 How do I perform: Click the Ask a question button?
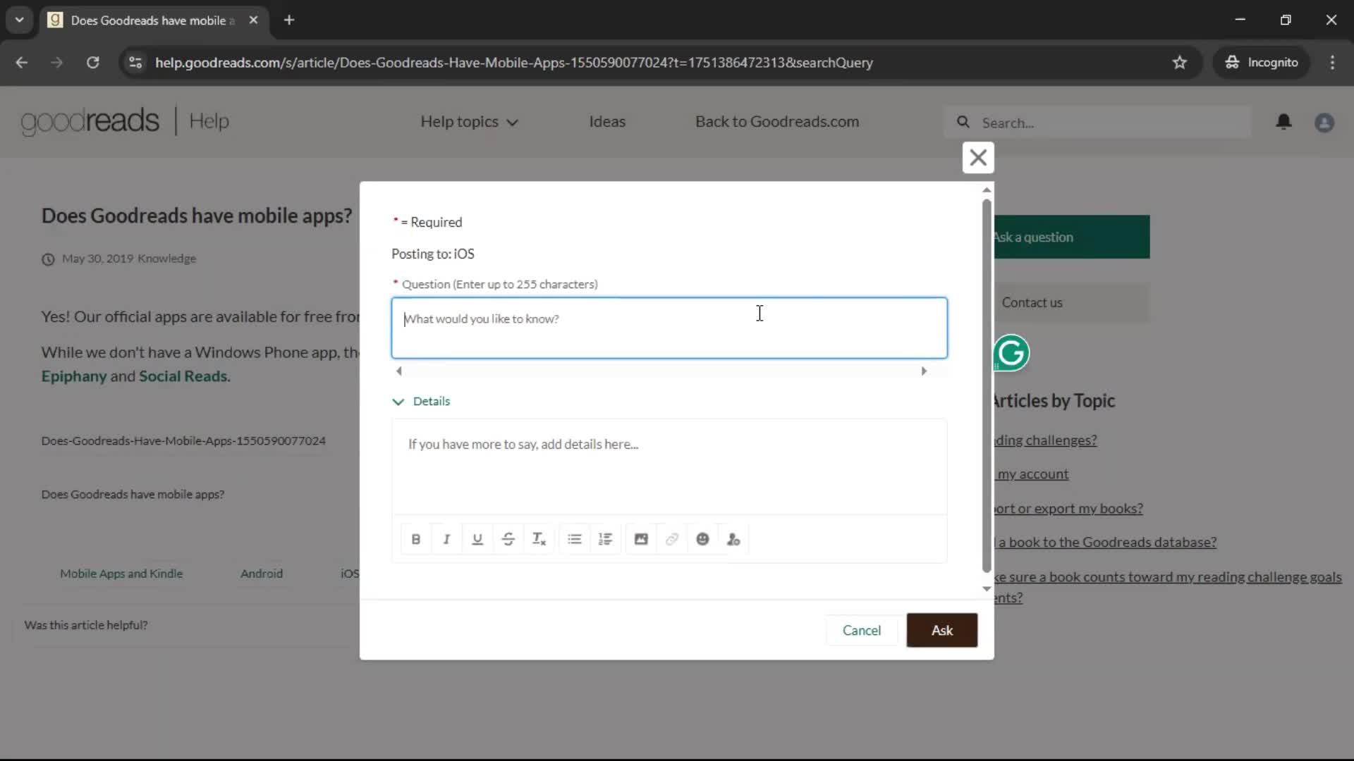click(1071, 237)
